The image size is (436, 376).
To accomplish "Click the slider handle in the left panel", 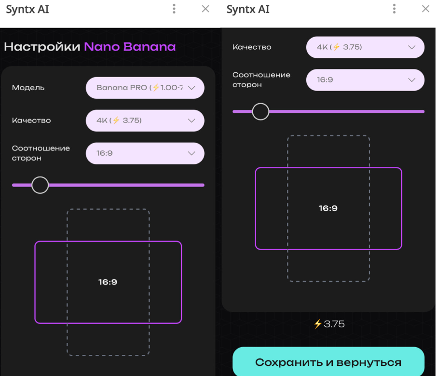I will [40, 185].
